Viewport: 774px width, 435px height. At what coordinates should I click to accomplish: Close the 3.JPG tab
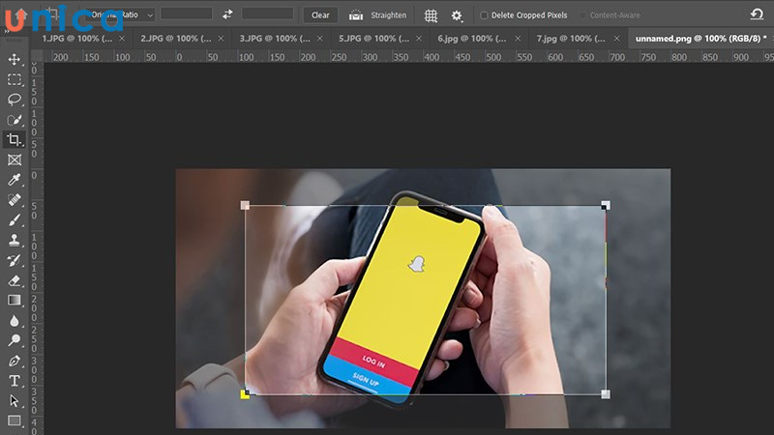pos(320,39)
